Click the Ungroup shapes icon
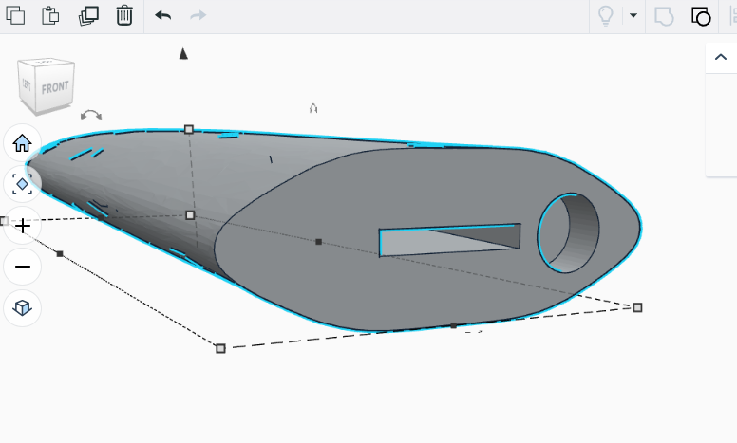This screenshot has height=443, width=737. [701, 16]
